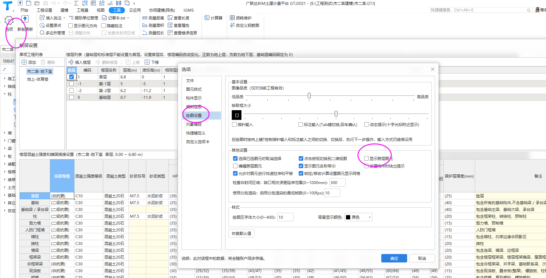Click 恢复默认值 button
This screenshot has width=546, height=278.
pos(241,233)
